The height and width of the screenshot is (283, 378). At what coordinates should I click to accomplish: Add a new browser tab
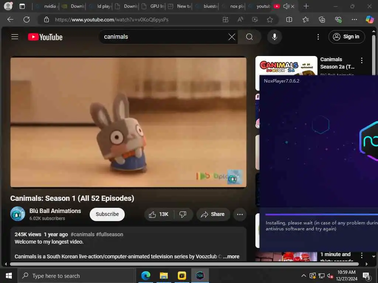coord(306,6)
